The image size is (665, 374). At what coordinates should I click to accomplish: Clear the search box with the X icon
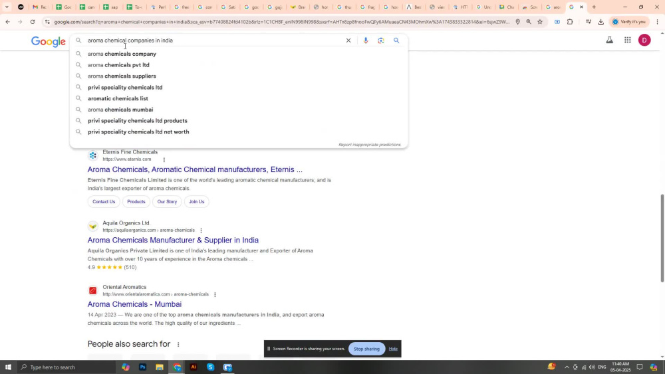click(348, 41)
